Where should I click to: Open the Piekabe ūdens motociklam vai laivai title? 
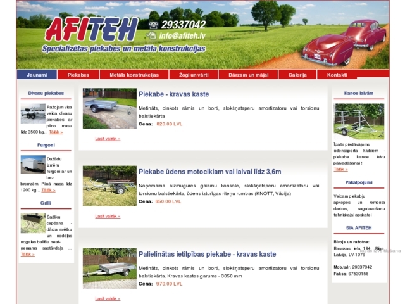pos(210,172)
